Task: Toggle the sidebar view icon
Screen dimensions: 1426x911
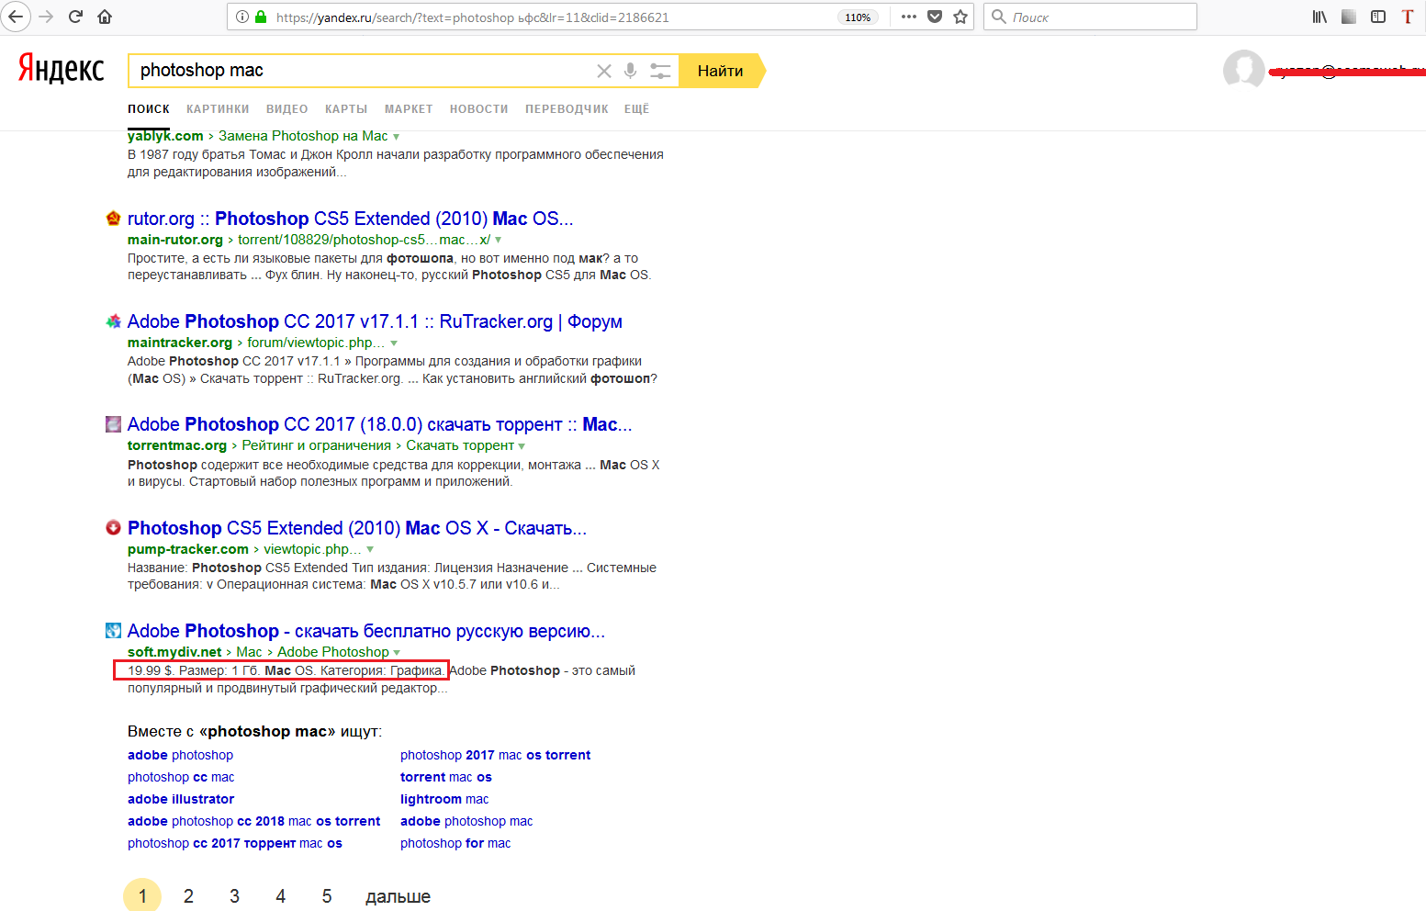Action: click(x=1378, y=17)
